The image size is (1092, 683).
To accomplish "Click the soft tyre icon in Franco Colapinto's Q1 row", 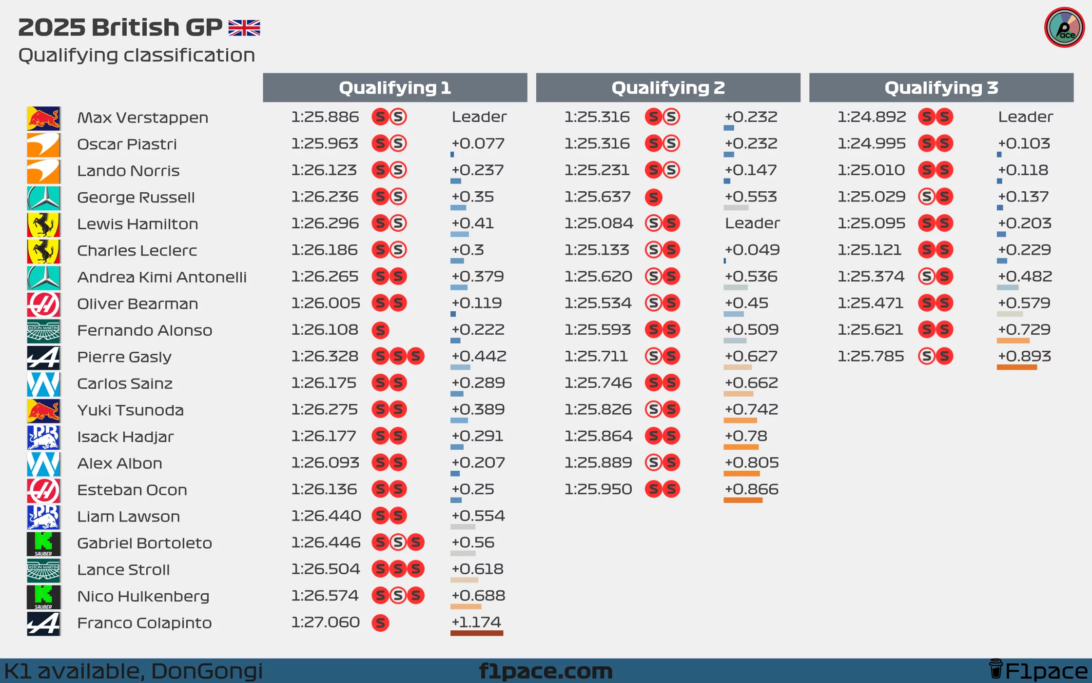I will point(380,623).
